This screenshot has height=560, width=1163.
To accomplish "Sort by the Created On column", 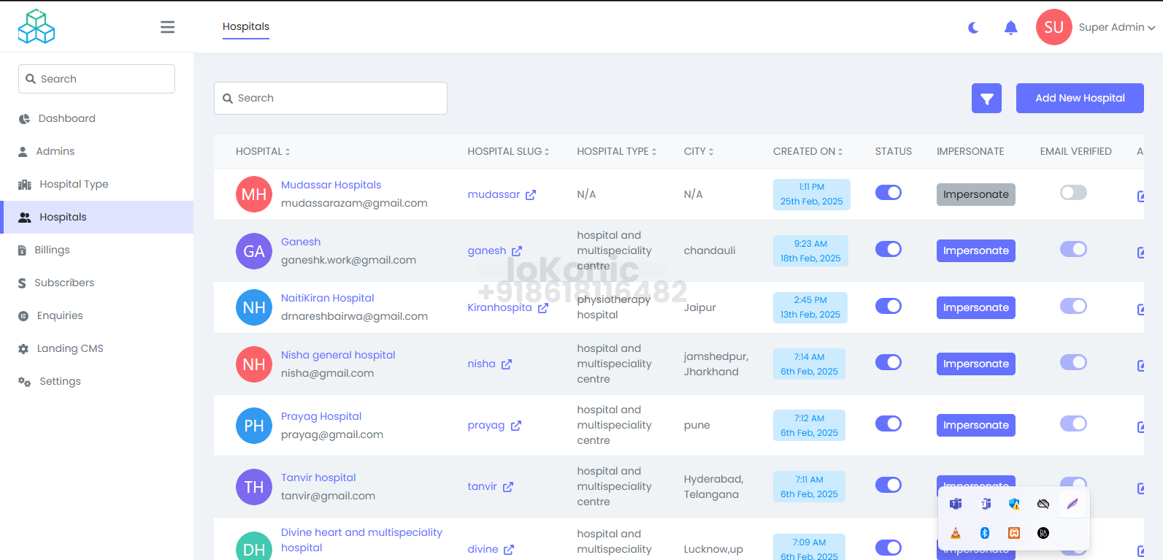I will click(x=807, y=152).
